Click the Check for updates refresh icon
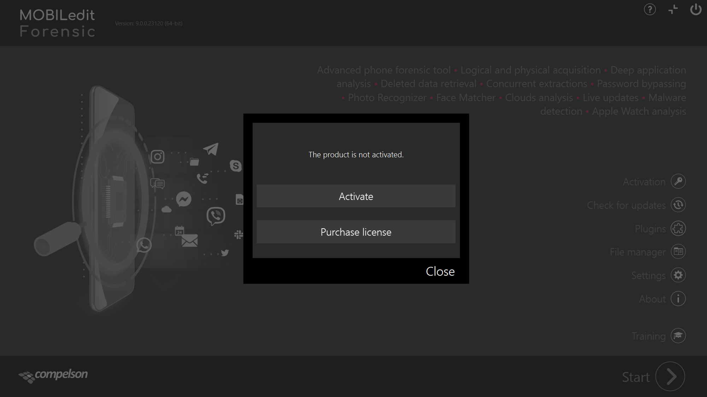The width and height of the screenshot is (707, 397). (678, 205)
